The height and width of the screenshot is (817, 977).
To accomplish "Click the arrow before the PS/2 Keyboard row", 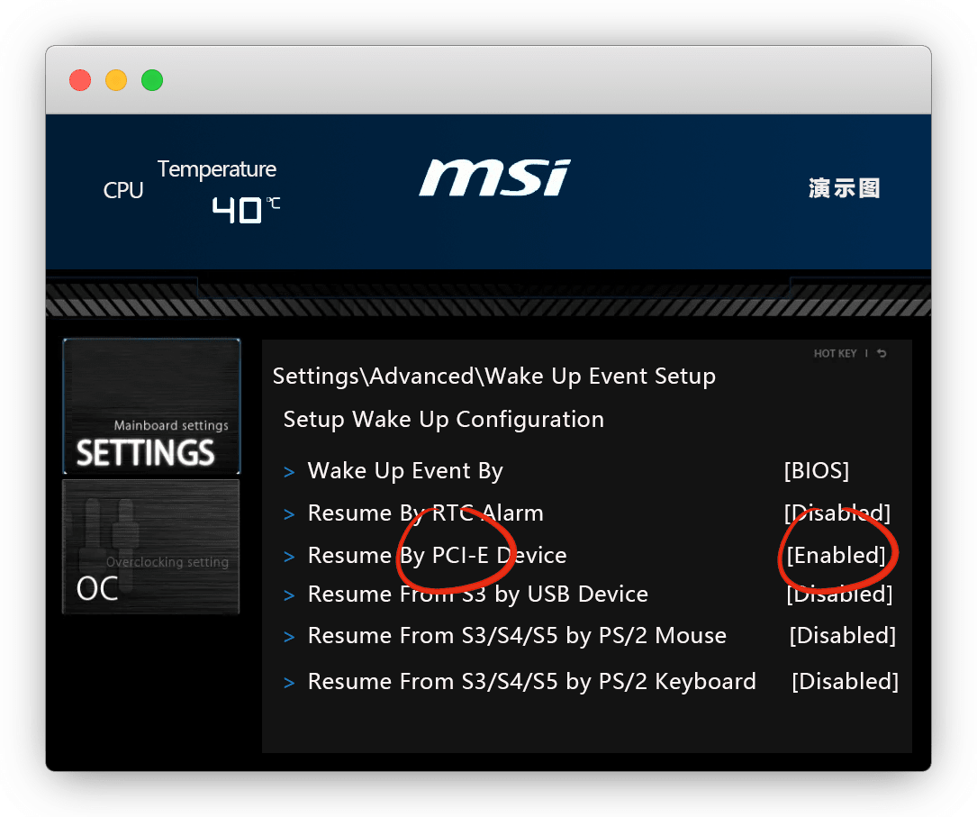I will coord(289,683).
